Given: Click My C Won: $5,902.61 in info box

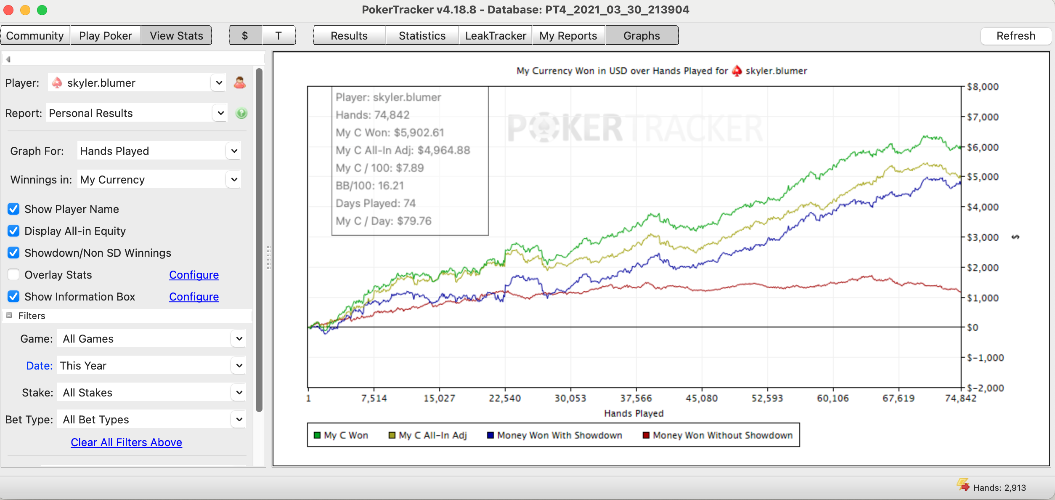Looking at the screenshot, I should pos(390,133).
